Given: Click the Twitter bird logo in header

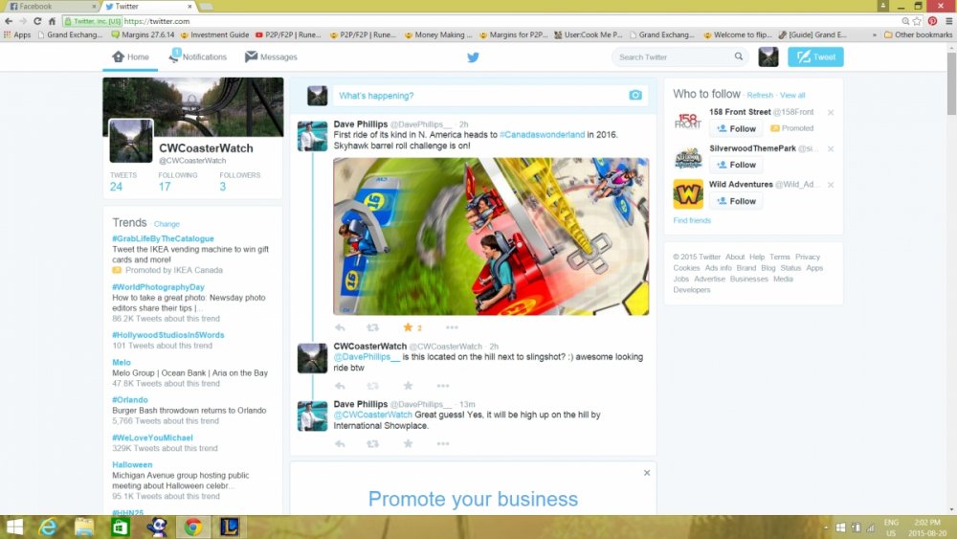Looking at the screenshot, I should [x=473, y=57].
